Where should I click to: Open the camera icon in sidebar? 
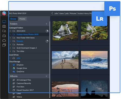tap(4, 26)
